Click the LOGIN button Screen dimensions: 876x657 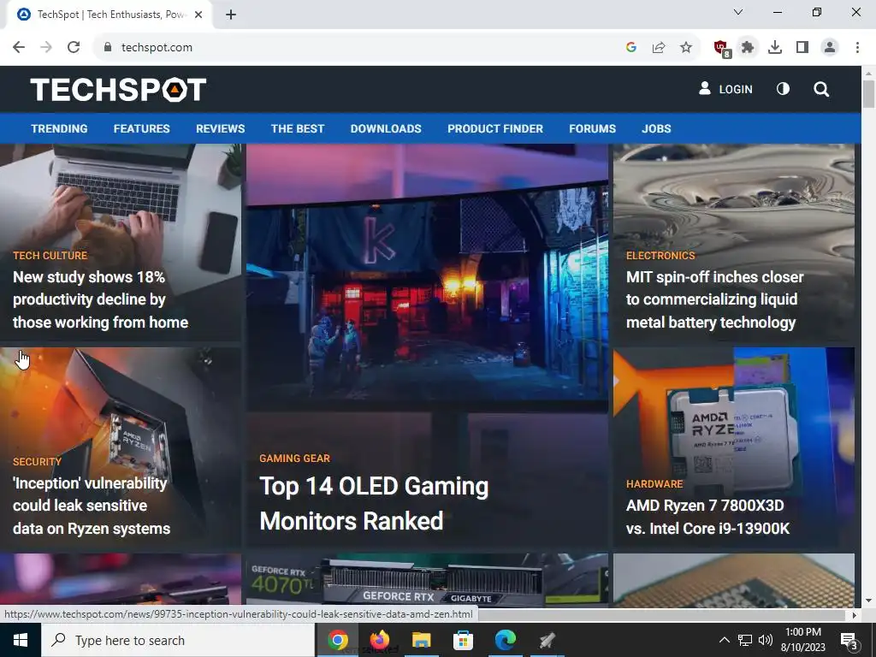tap(725, 89)
